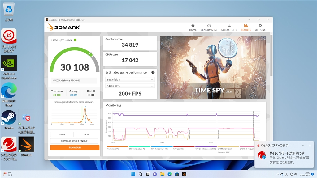Click the score distribution histogram chart
This screenshot has height=178, width=317.
point(74,115)
